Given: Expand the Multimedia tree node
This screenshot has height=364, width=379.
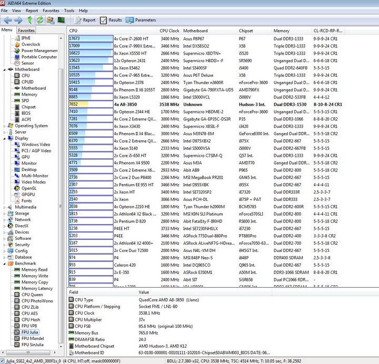Looking at the screenshot, I should click(x=4, y=207).
